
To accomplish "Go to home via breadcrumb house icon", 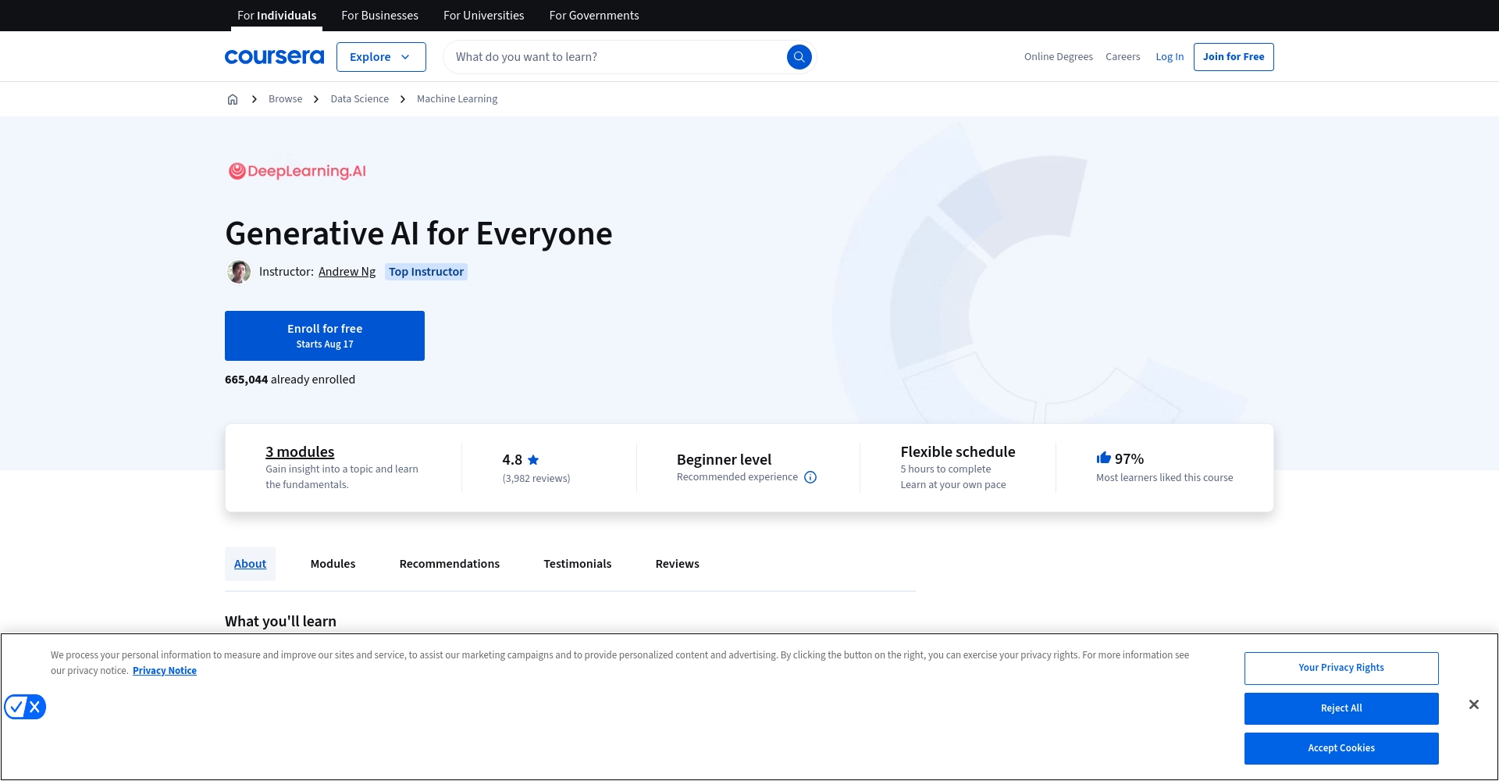I will (233, 99).
